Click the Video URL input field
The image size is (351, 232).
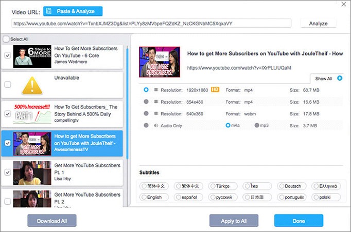point(151,24)
